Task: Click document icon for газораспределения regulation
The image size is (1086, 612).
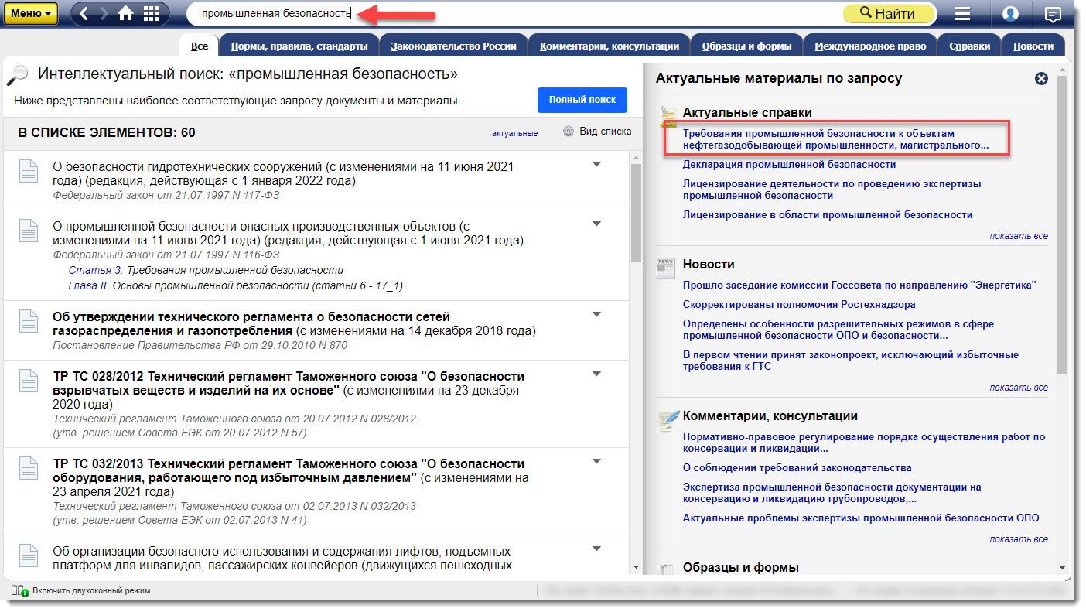Action: click(x=28, y=321)
